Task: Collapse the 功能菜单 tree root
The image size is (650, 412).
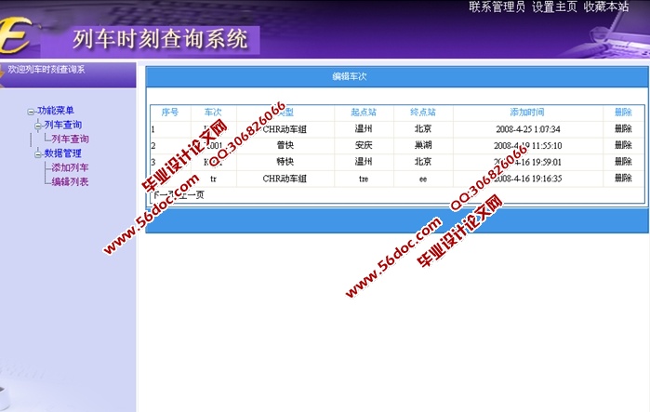Action: click(x=31, y=112)
